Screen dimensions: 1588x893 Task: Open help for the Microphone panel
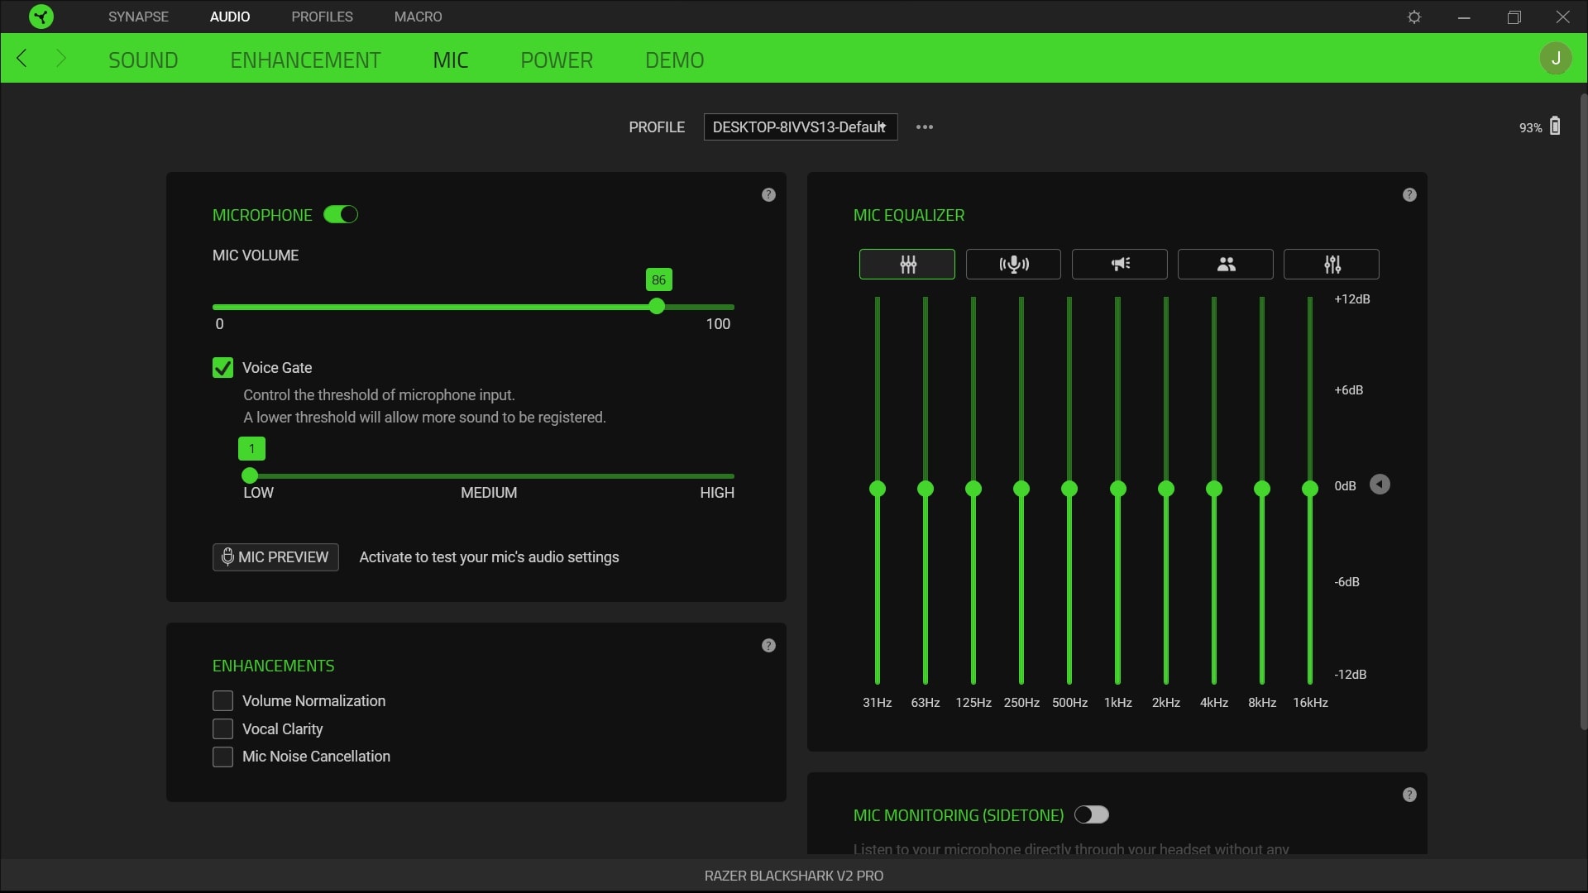click(768, 195)
